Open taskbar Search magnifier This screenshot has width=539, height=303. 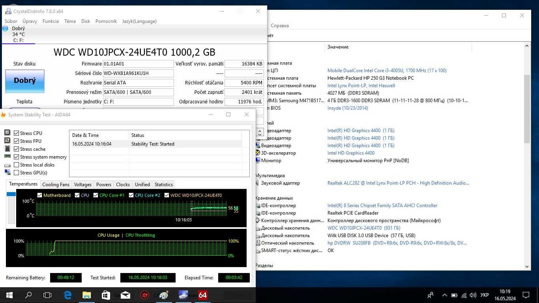(28, 295)
